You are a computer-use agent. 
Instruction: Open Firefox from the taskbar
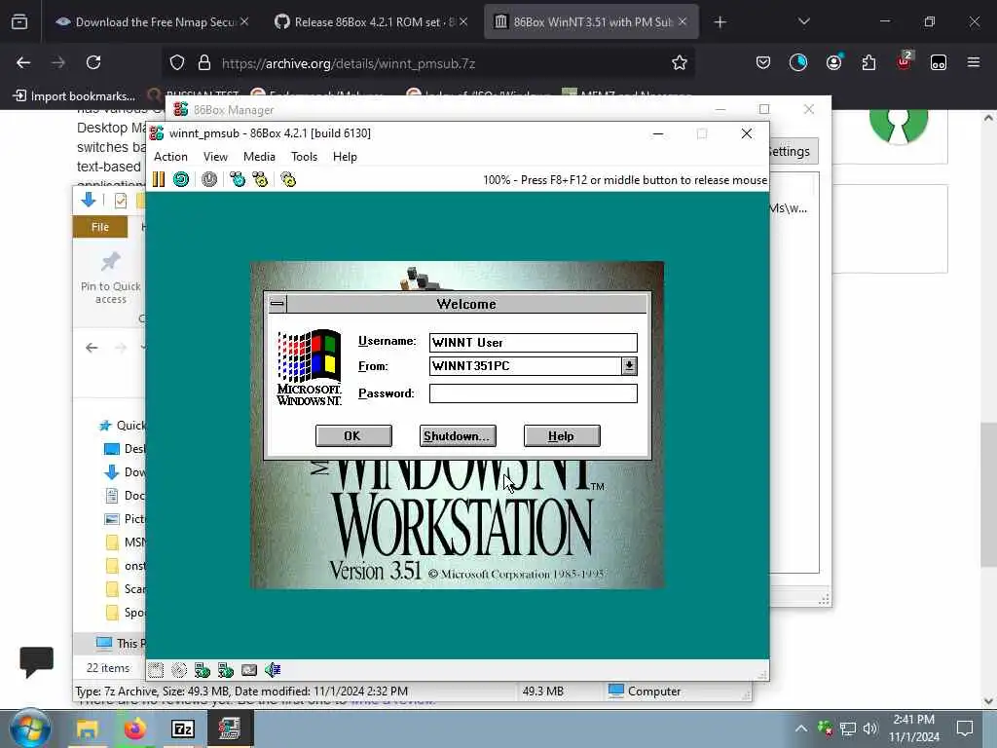coord(134,729)
